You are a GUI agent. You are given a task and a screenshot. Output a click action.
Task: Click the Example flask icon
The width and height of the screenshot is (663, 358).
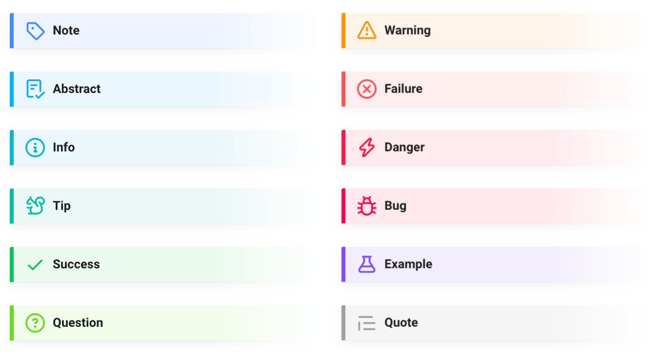click(367, 264)
